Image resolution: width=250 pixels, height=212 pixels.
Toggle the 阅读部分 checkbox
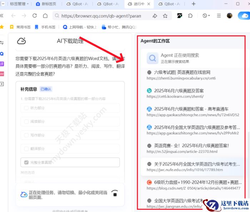coord(26,121)
